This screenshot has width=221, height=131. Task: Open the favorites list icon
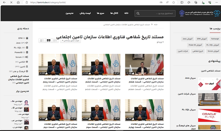point(189,2)
